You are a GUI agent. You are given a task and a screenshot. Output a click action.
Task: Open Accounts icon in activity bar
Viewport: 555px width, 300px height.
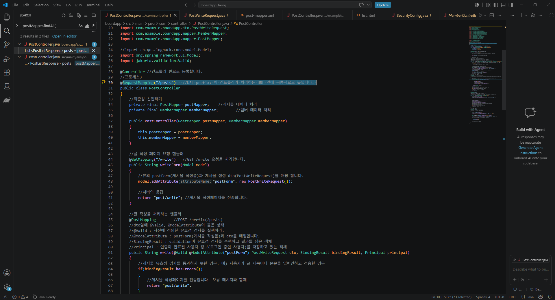click(7, 273)
